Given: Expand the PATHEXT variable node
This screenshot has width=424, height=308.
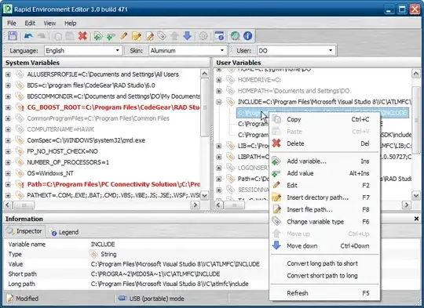Looking at the screenshot, I should click(8, 195).
